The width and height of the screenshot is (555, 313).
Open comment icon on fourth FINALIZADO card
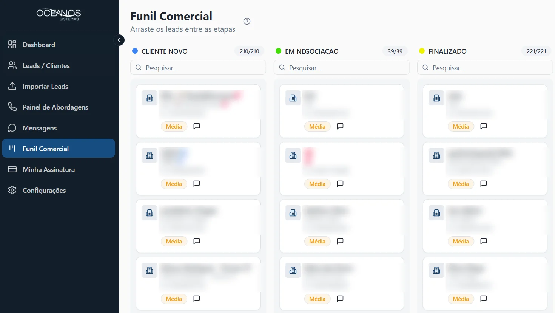(x=484, y=299)
